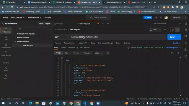Image resolution: width=189 pixels, height=106 pixels.
Task: Open Visual Studio Code from the taskbar
Action: point(84,103)
